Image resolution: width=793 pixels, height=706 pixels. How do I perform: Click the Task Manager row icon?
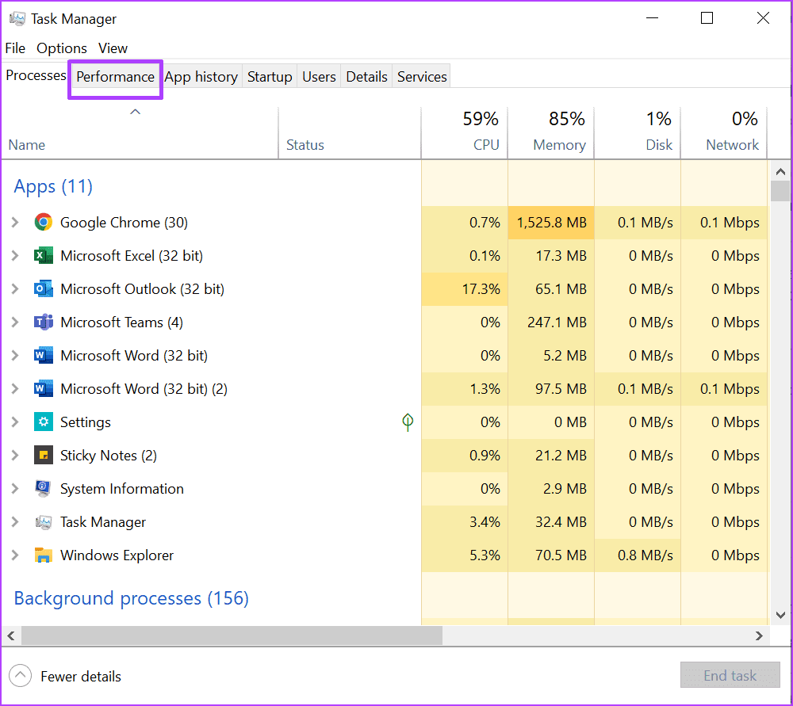click(44, 522)
